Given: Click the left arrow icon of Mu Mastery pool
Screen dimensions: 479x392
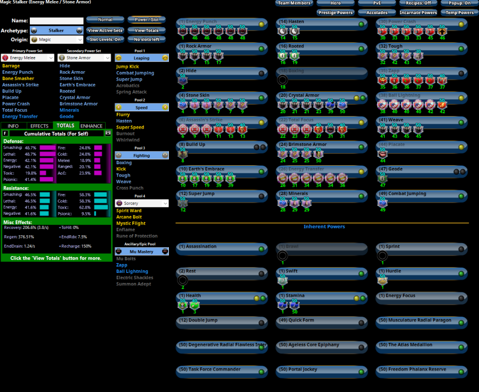Looking at the screenshot, I should tap(119, 251).
